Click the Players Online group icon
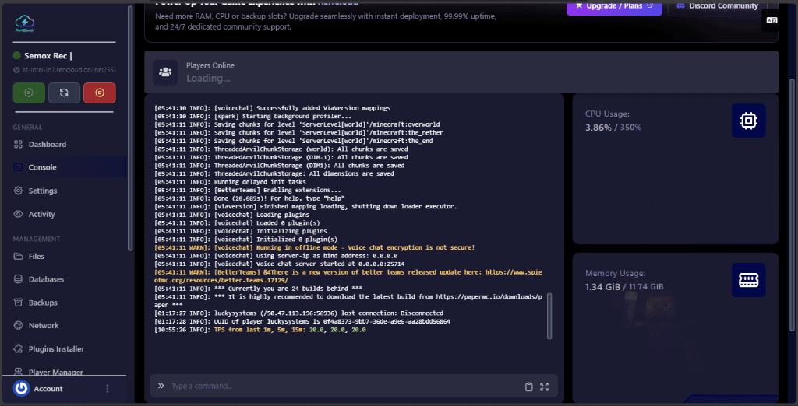Viewport: 798px width, 406px height. pos(165,72)
